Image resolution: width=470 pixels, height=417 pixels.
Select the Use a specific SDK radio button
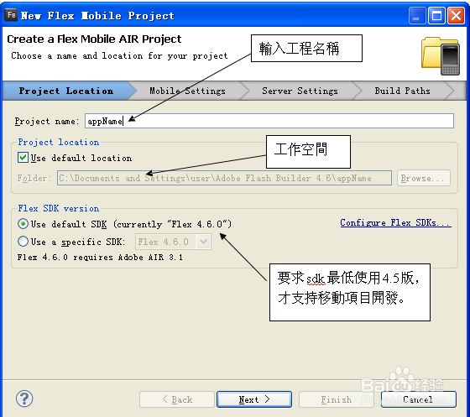[23, 242]
